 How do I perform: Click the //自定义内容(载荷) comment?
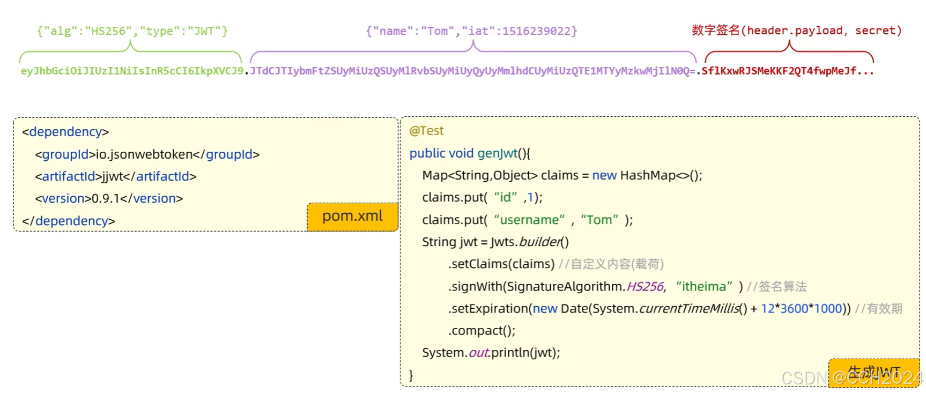(x=611, y=264)
